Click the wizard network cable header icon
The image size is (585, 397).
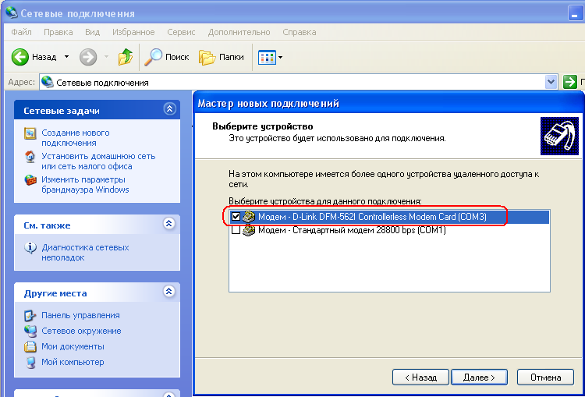pyautogui.click(x=559, y=136)
